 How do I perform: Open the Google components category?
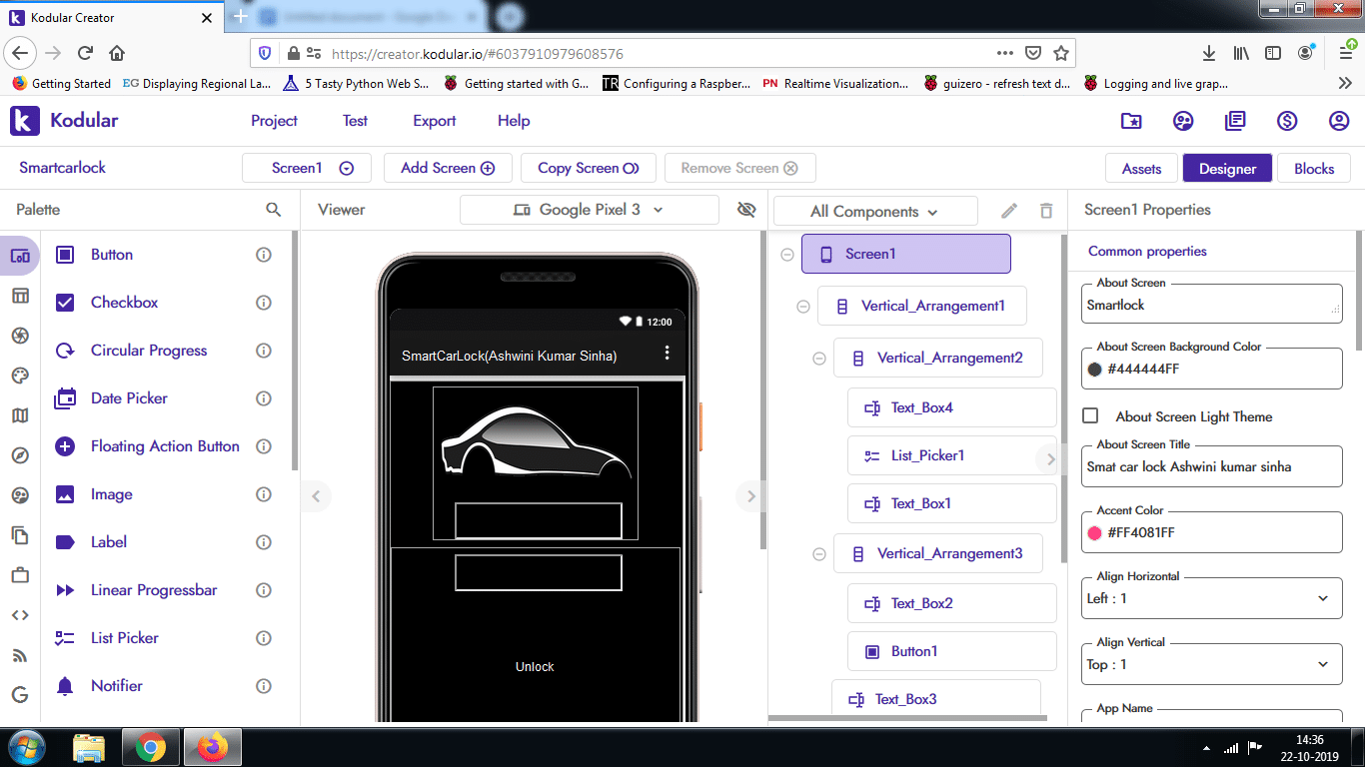coord(20,695)
